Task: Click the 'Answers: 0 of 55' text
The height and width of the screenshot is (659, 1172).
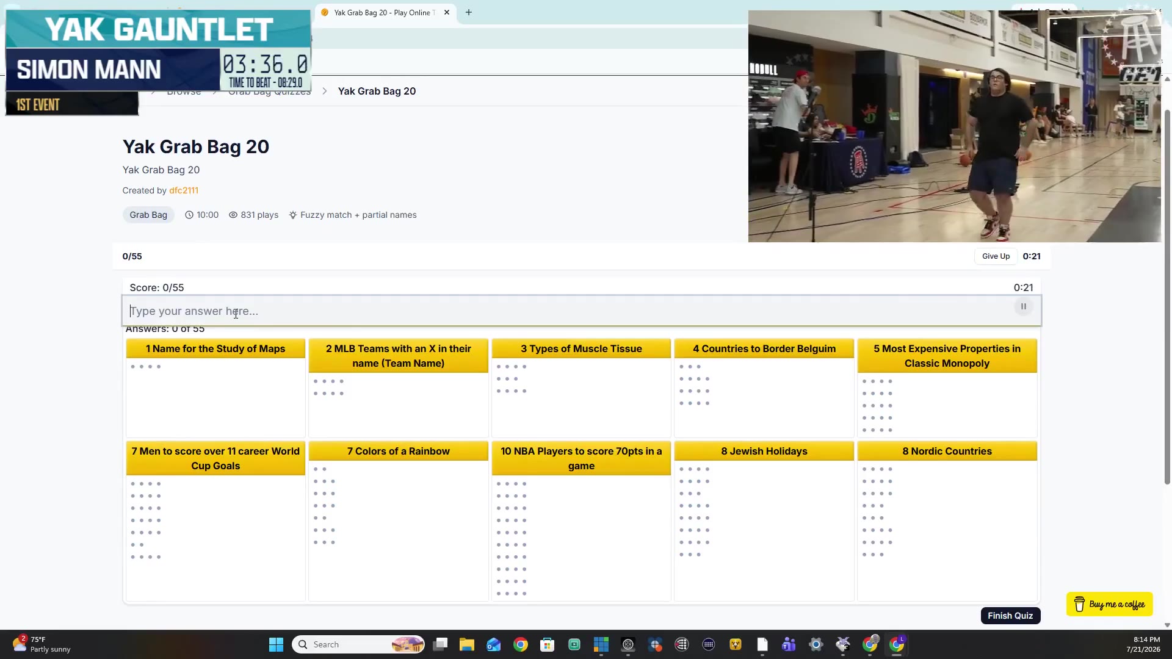Action: click(165, 329)
